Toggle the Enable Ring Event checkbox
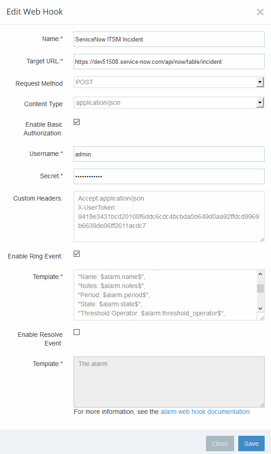 (76, 253)
